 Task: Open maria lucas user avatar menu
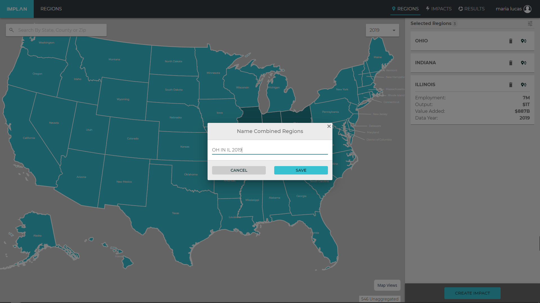528,9
